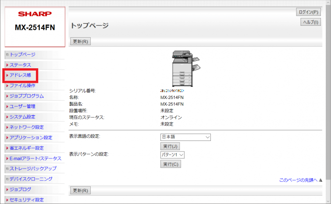This screenshot has width=331, height=204.
Task: Open E-mailアラート/ステータス
Action: 36,158
